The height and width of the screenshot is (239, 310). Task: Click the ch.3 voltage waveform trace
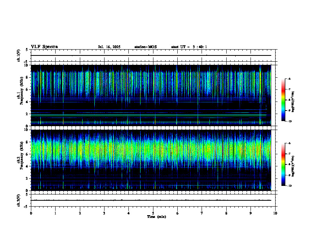pos(151,200)
